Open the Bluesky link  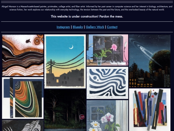click(x=78, y=27)
